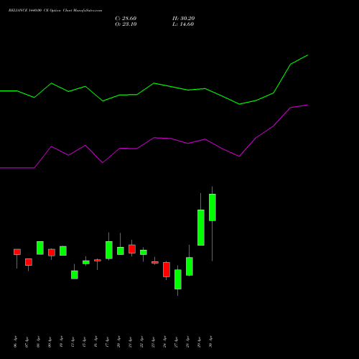Click the first red candle for 06 Apr
The image size is (359, 359).
click(x=17, y=252)
